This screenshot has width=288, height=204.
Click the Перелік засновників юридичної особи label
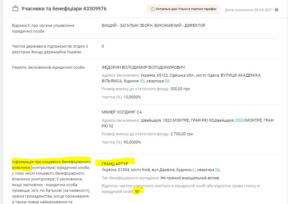(48, 68)
